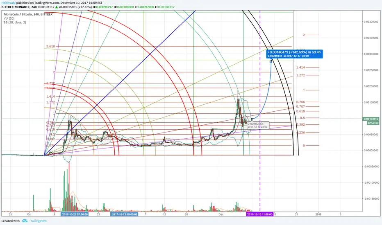The height and width of the screenshot is (225, 382).
Task: Click the 0.00000000 price axis label
Action: point(371,150)
